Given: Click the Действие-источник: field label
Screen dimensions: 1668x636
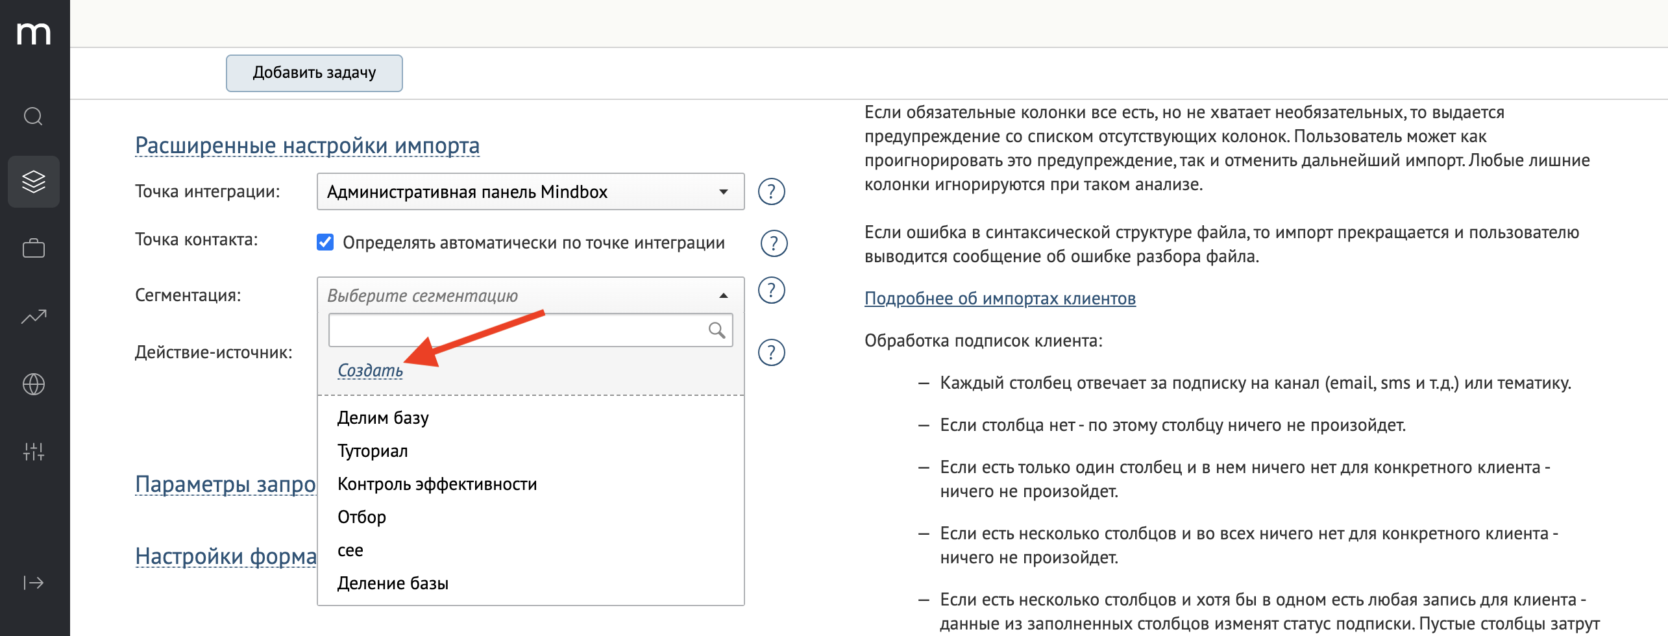Looking at the screenshot, I should point(214,352).
